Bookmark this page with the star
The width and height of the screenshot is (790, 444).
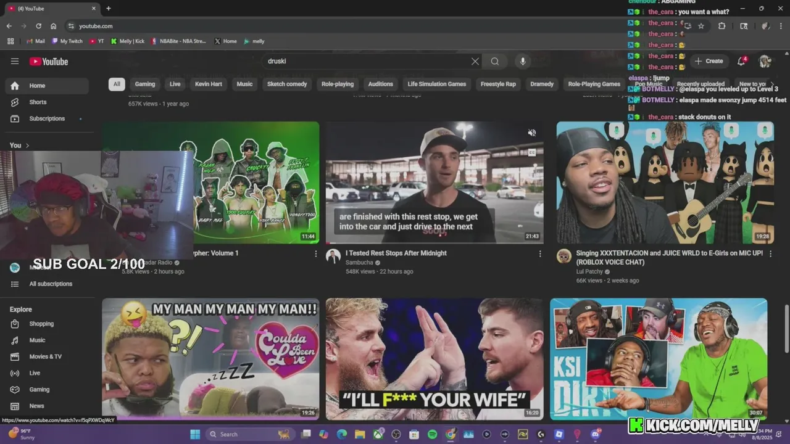[x=701, y=26]
